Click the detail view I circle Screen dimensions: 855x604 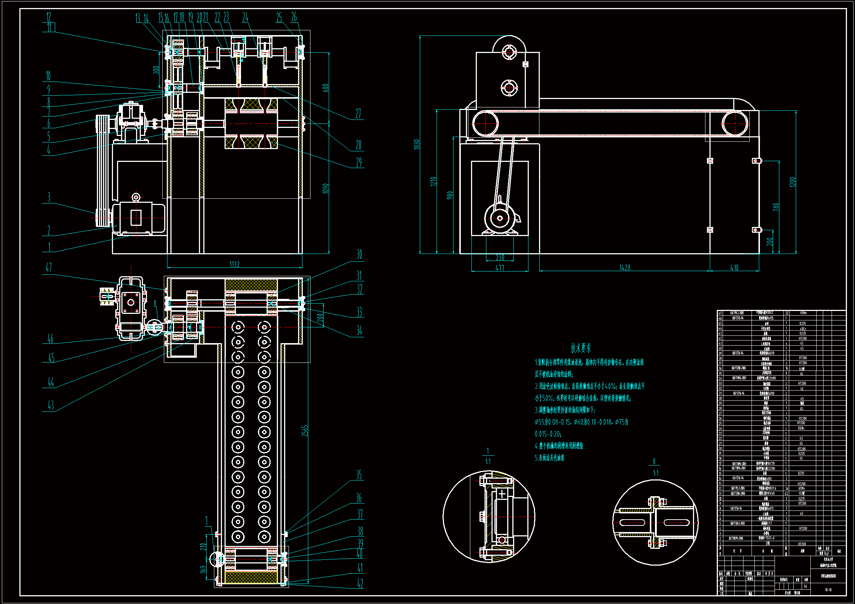click(x=489, y=517)
